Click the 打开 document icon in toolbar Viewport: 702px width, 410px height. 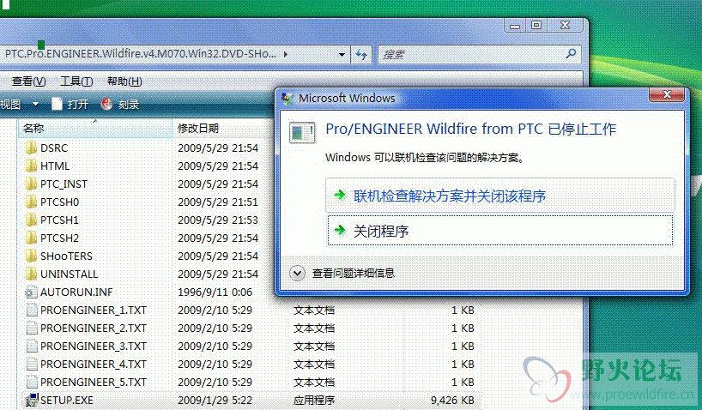[x=57, y=104]
